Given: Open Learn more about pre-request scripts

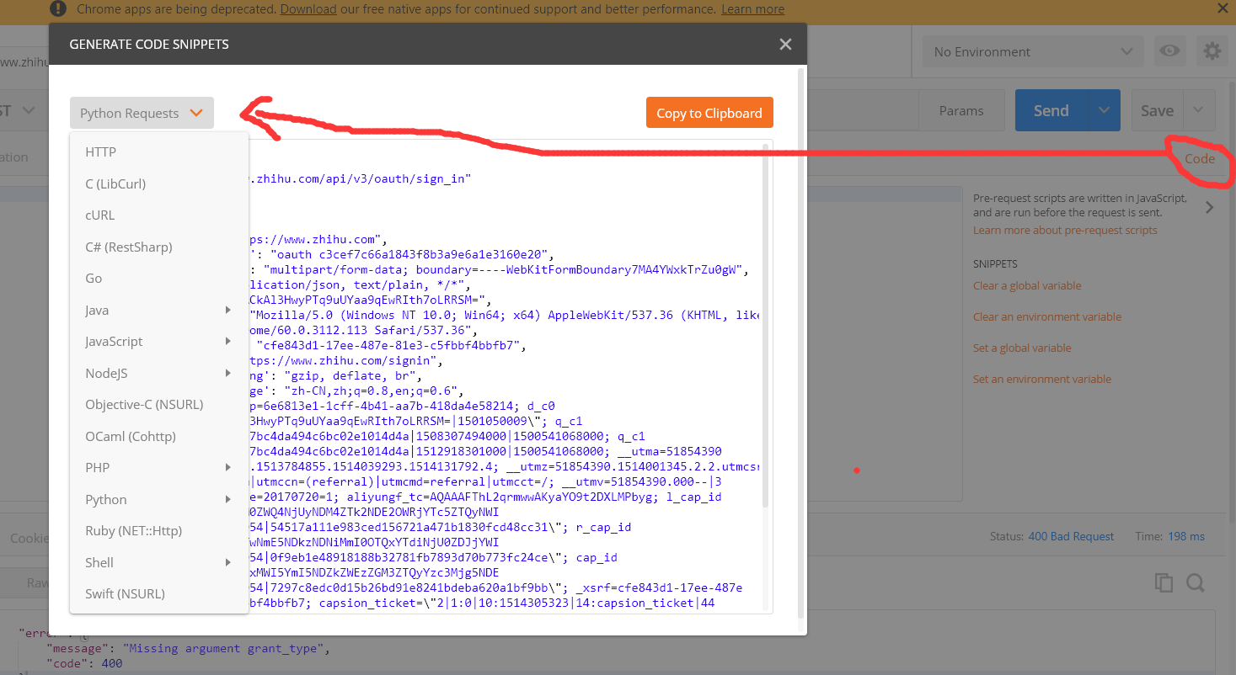Looking at the screenshot, I should pos(1065,231).
